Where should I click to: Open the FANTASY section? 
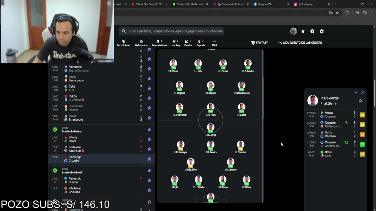[259, 43]
